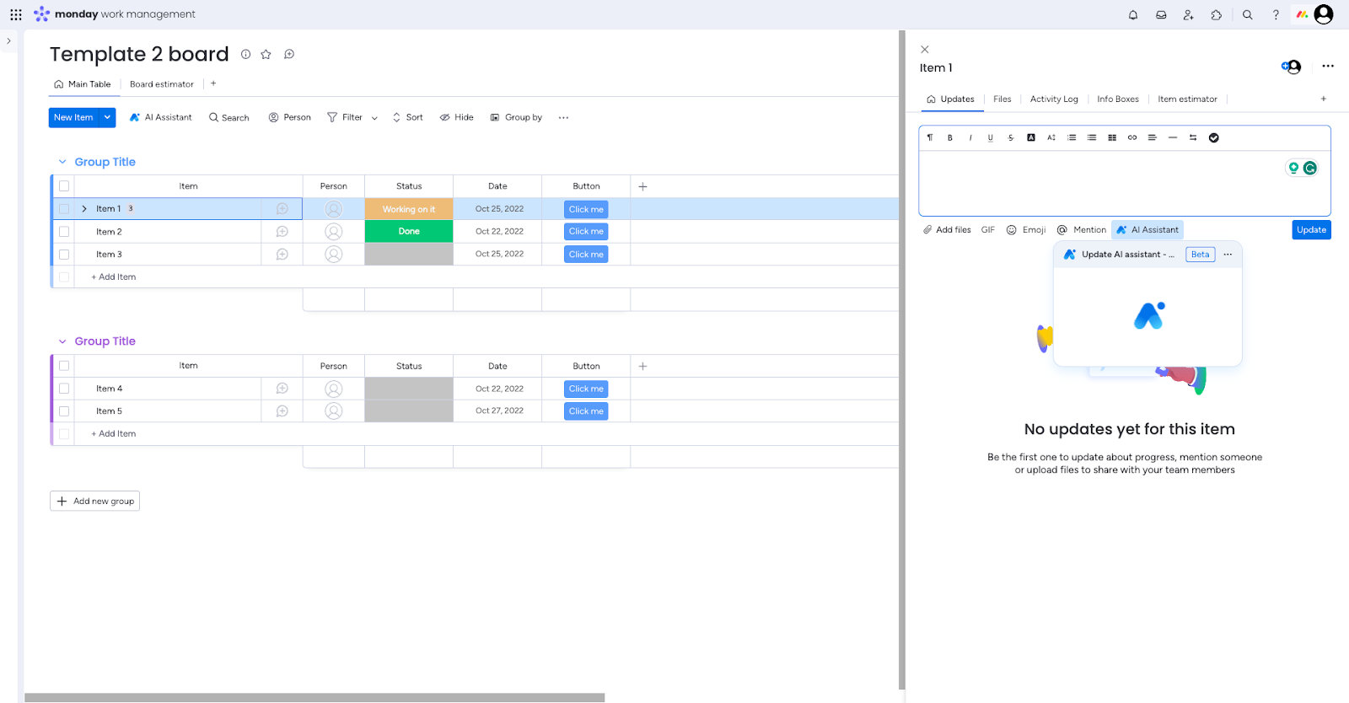Select the Item 4 checkbox

pyautogui.click(x=64, y=389)
